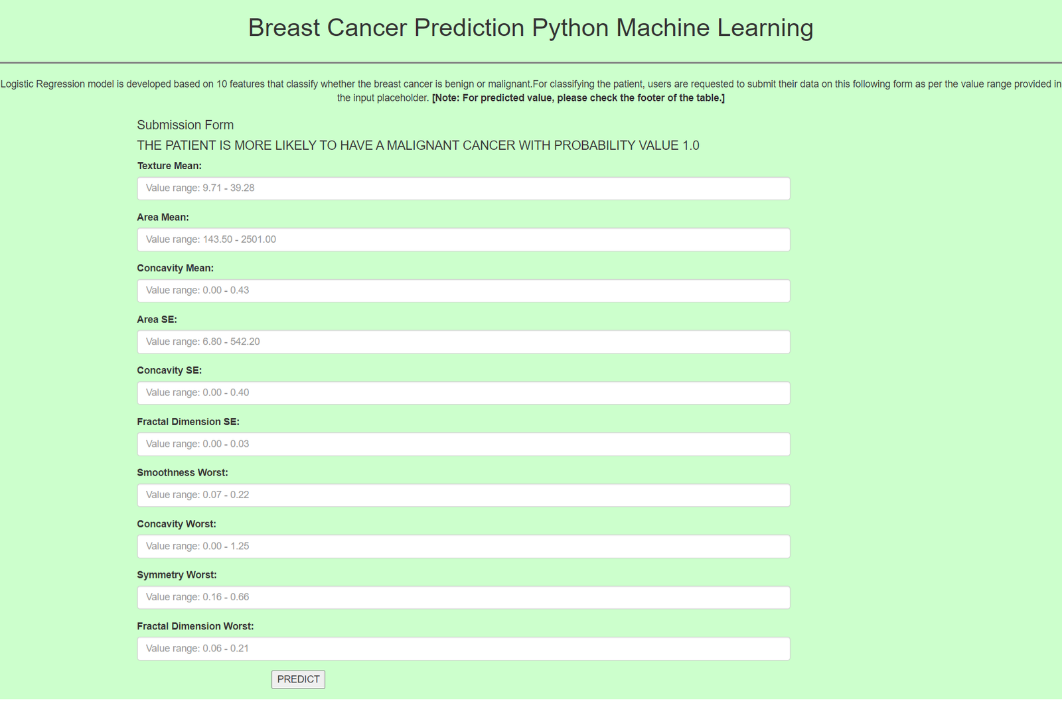Click the Submission Form heading
1062x713 pixels.
tap(185, 125)
